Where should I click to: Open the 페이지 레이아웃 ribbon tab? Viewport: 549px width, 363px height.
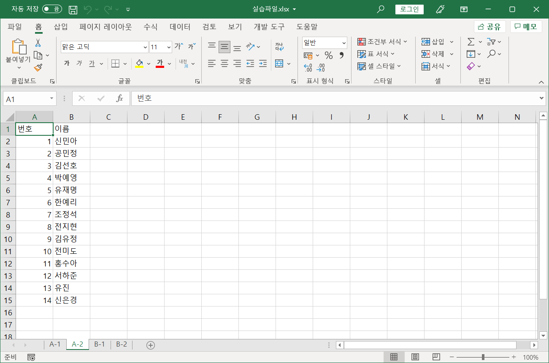click(105, 27)
